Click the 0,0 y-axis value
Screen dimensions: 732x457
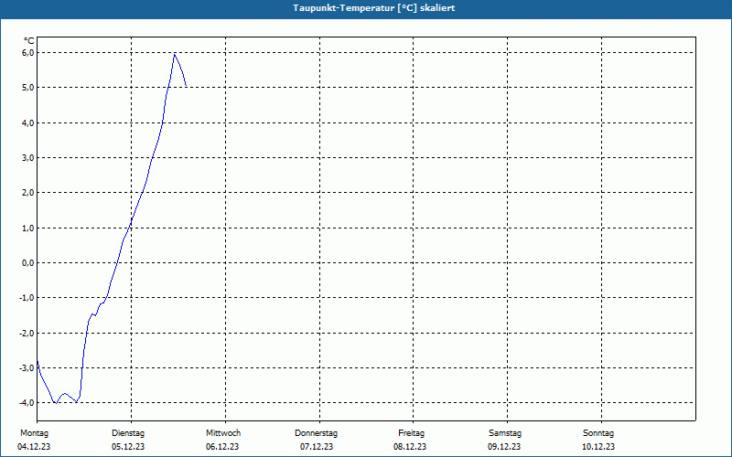tap(28, 263)
